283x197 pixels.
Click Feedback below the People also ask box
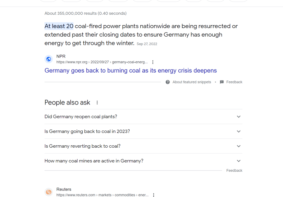pos(234,171)
